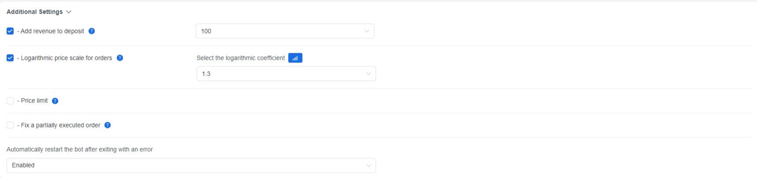757x178 pixels.
Task: Enable the Price limit checkbox
Action: 10,101
